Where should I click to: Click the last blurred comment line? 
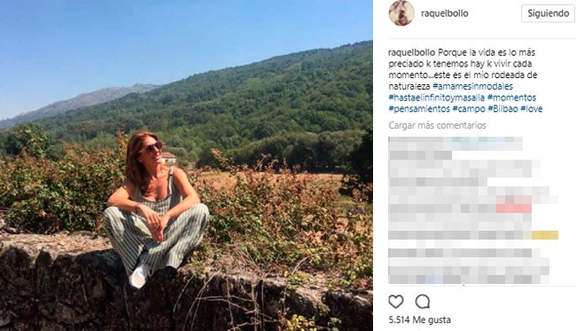469,280
